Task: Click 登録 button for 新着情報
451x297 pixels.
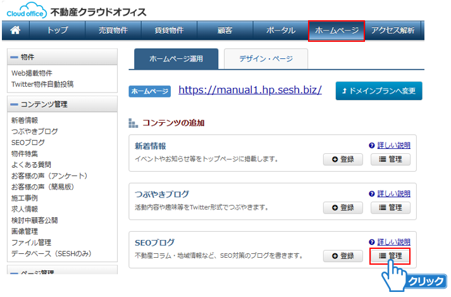Action: coord(343,159)
